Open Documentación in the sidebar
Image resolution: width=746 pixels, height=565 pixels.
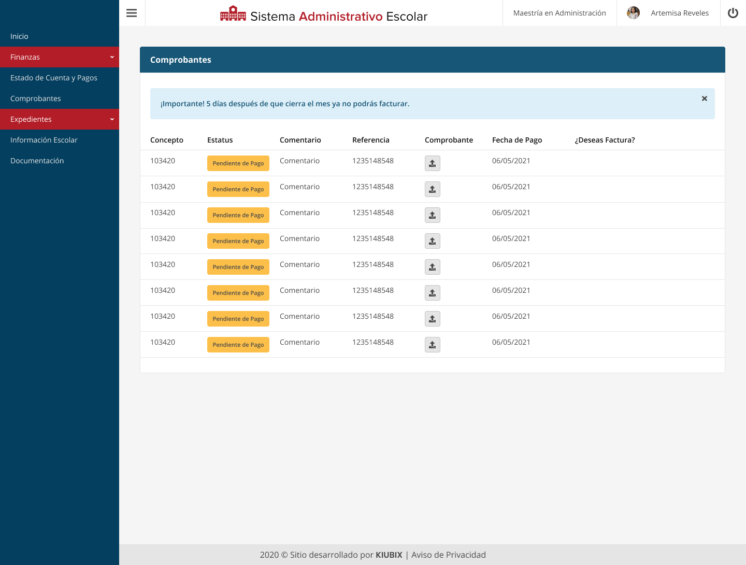coord(37,161)
